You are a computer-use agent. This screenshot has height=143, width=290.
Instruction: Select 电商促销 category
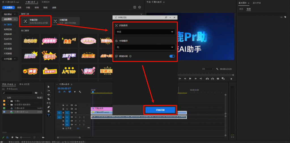point(8,29)
